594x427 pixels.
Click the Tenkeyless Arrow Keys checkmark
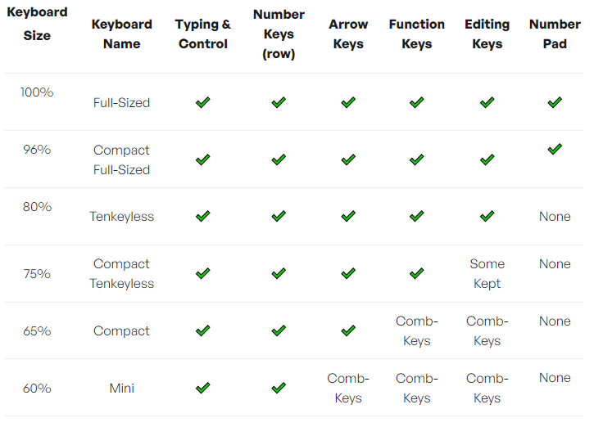coord(348,216)
